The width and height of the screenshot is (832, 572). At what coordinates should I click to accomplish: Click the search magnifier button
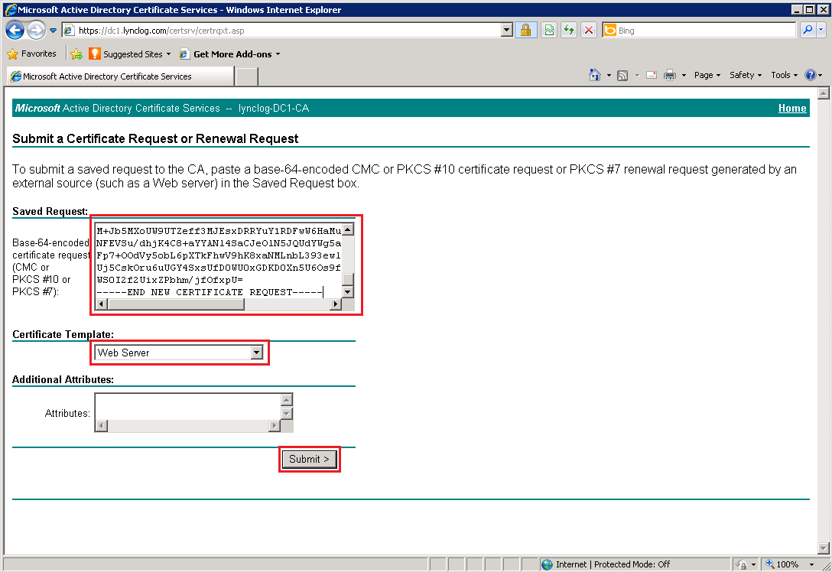[807, 31]
